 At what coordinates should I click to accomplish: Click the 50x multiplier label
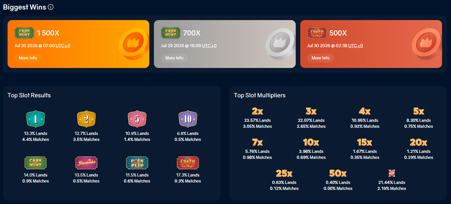[338, 173]
